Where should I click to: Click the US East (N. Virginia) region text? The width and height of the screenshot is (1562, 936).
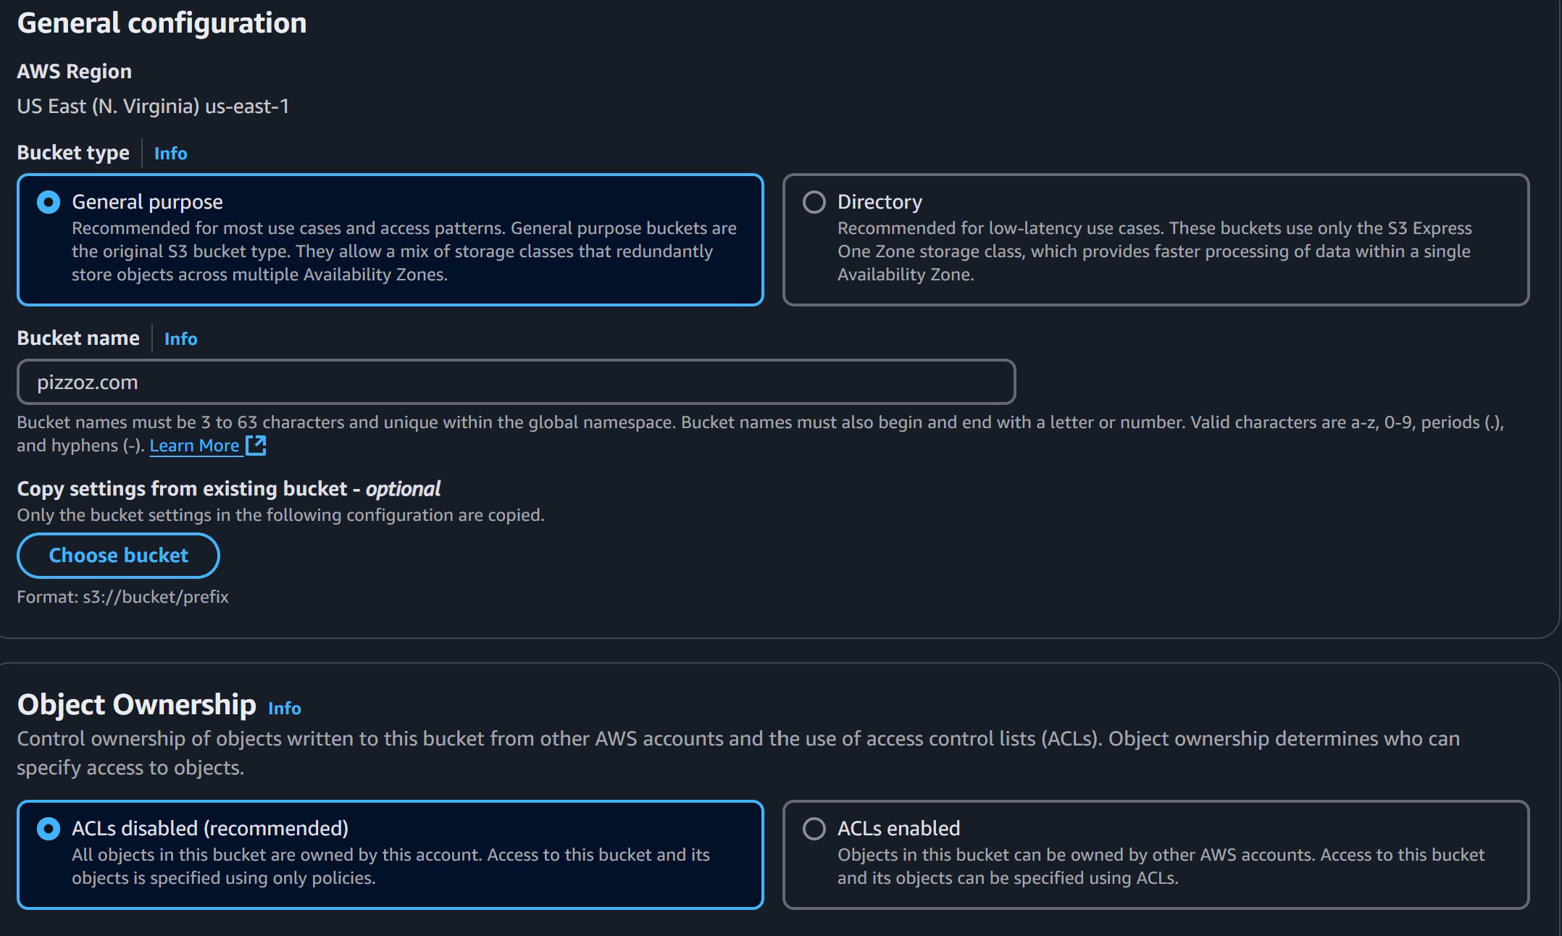pos(153,106)
